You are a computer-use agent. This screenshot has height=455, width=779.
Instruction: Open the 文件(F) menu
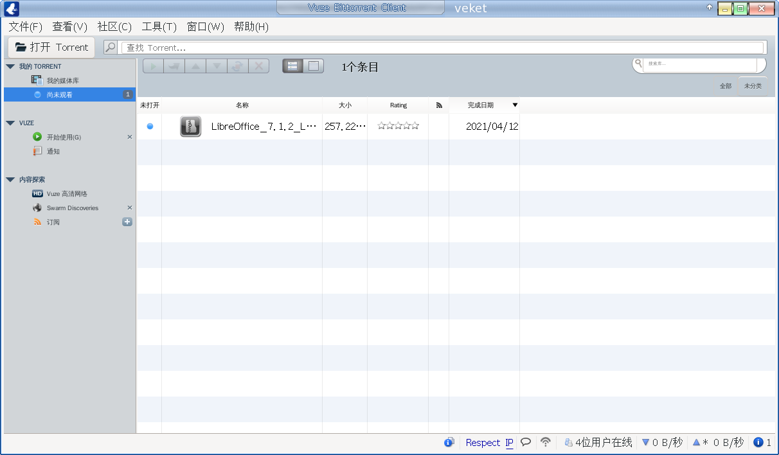click(x=26, y=27)
